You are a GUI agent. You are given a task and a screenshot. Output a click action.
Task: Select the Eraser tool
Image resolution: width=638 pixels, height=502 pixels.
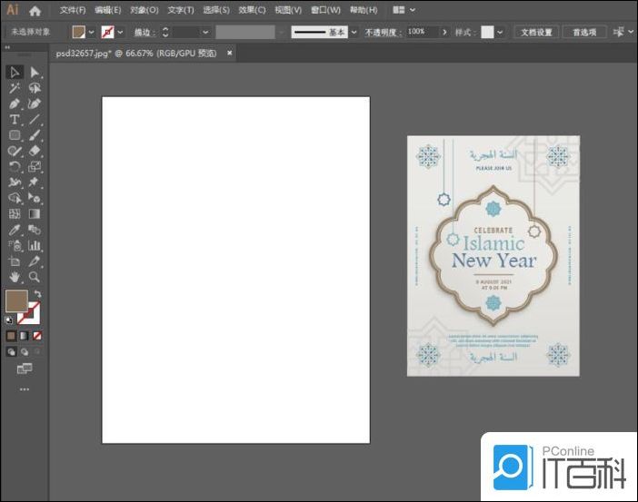pos(35,151)
